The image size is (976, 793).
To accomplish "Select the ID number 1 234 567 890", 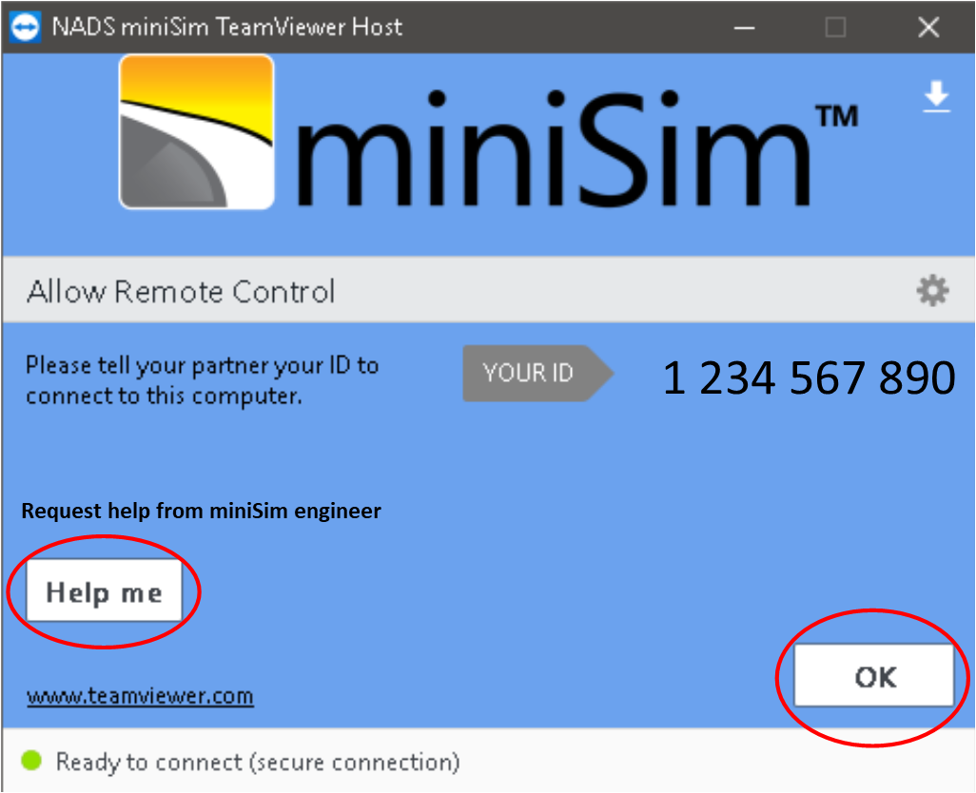I will (809, 378).
